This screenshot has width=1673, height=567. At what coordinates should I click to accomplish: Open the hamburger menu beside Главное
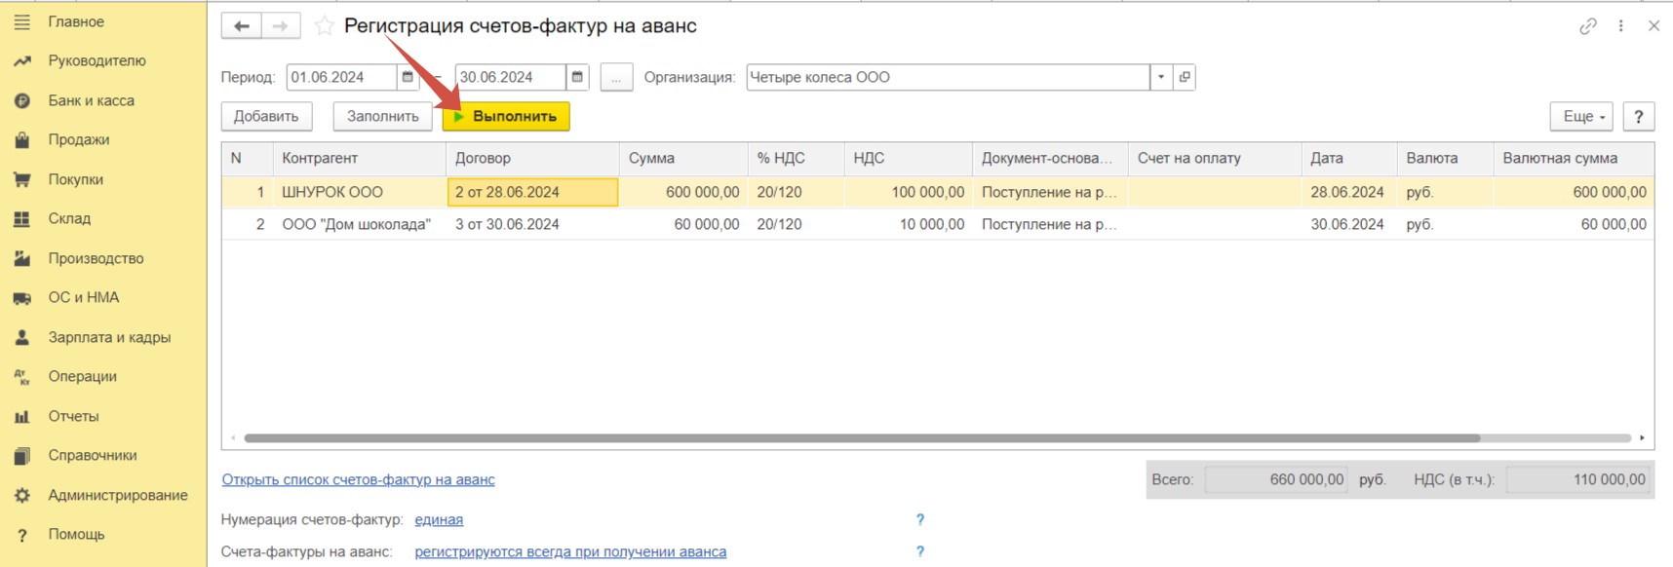coord(21,21)
